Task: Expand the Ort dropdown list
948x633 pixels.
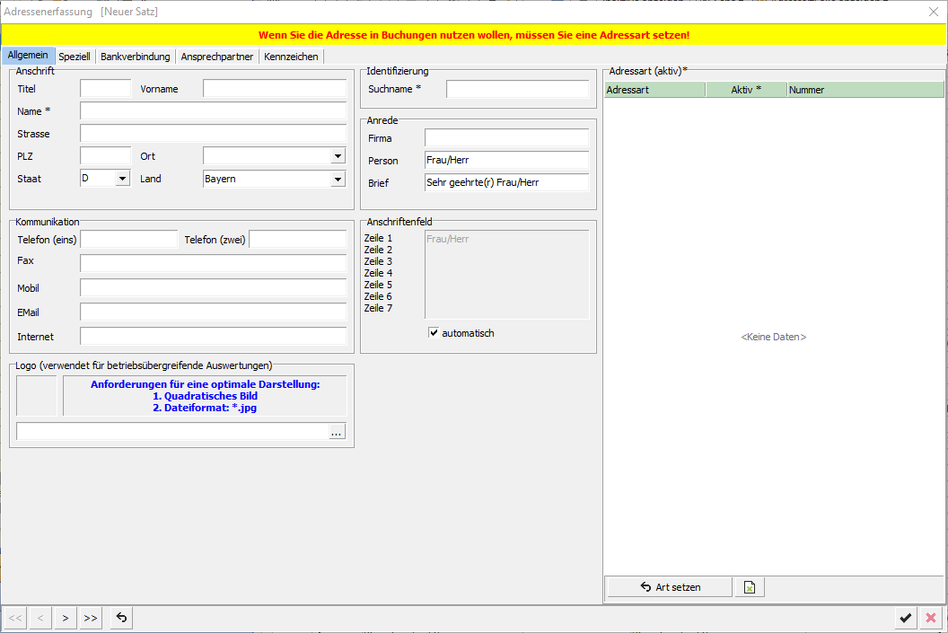Action: coord(339,155)
